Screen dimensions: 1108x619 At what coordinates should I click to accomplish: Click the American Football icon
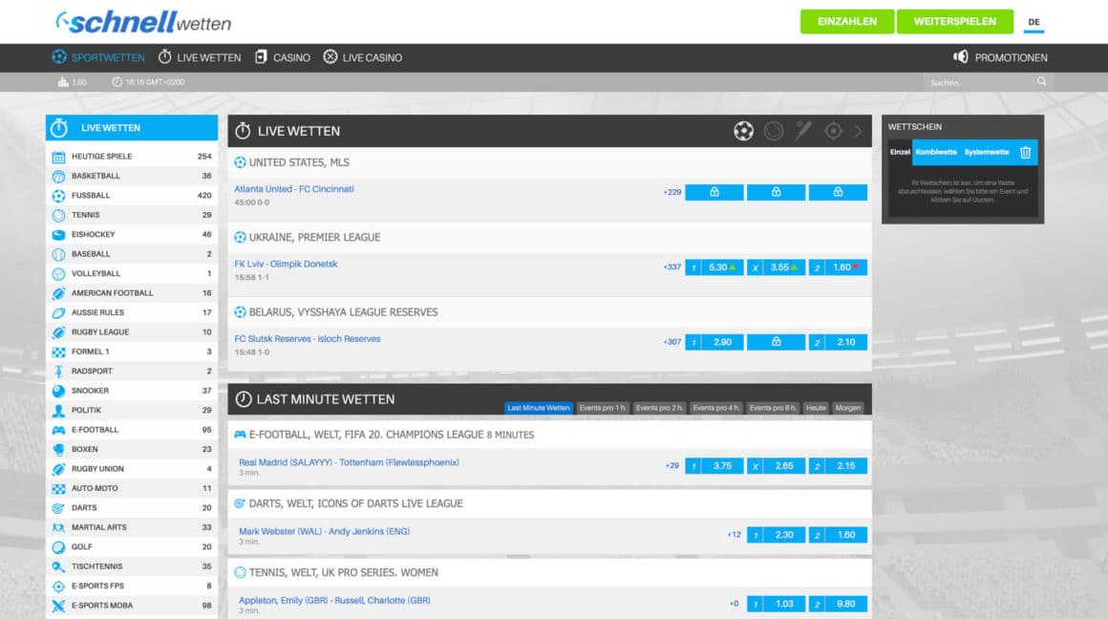[x=58, y=293]
